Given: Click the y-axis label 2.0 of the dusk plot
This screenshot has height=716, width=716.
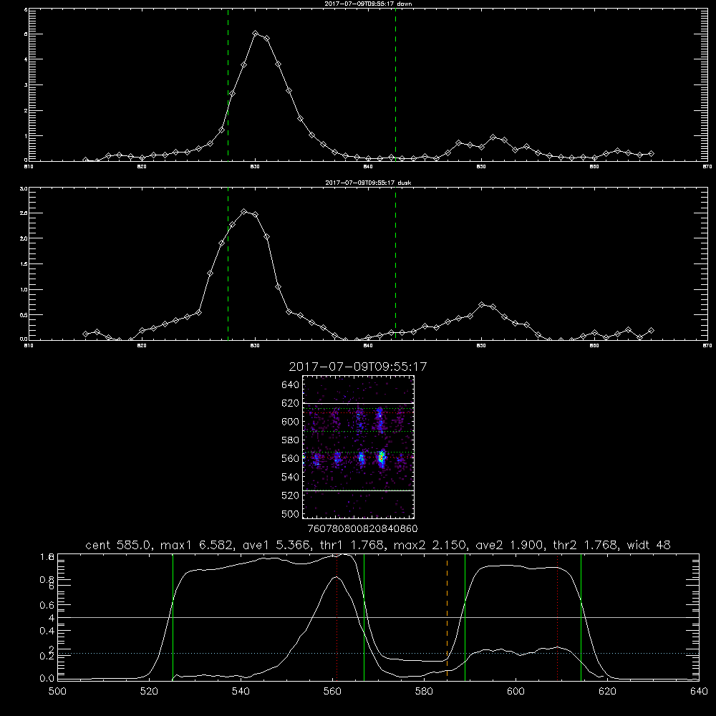Looking at the screenshot, I should [24, 238].
